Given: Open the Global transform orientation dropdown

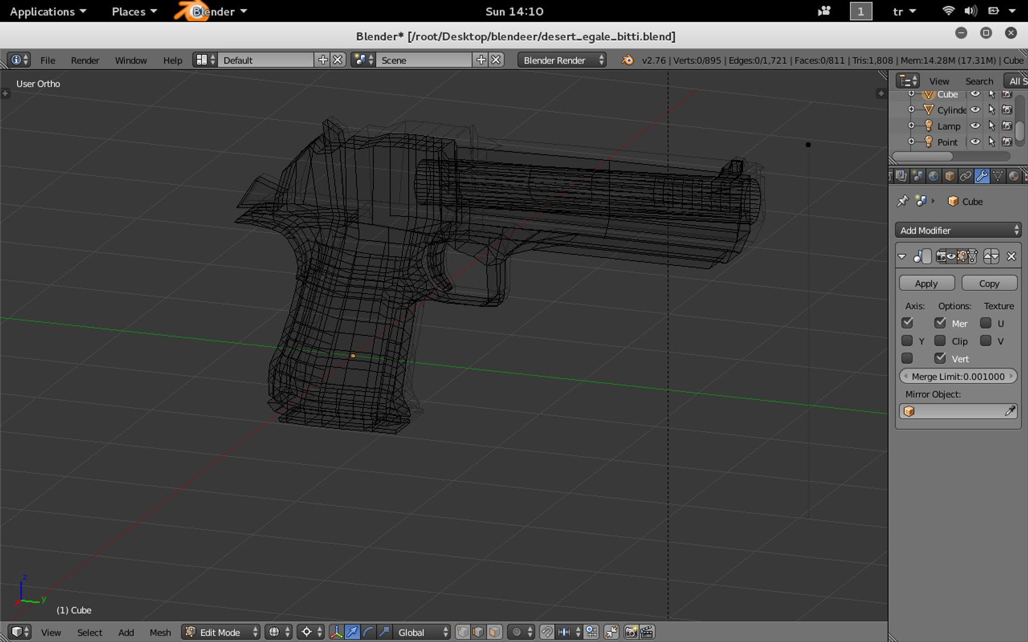Looking at the screenshot, I should click(x=422, y=632).
